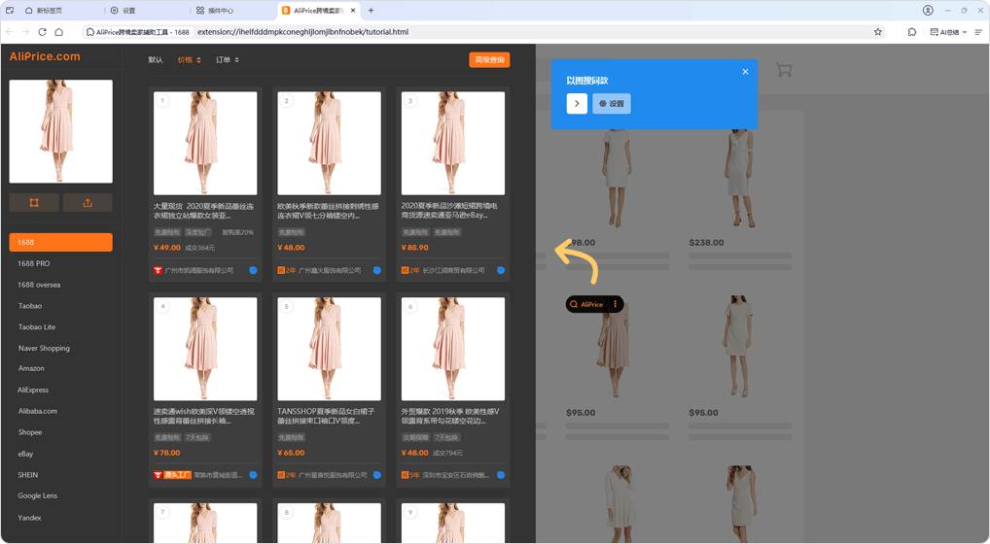Viewport: 990px width, 544px height.
Task: Select Taobao in the platform list
Action: [30, 306]
